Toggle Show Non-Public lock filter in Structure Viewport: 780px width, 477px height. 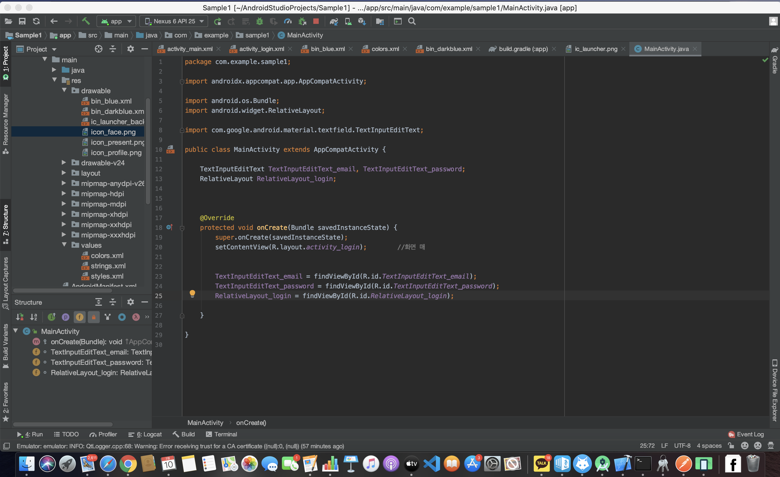point(94,317)
